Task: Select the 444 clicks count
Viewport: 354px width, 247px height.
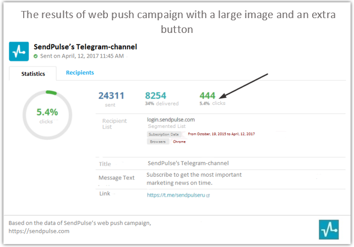Action: [x=207, y=96]
